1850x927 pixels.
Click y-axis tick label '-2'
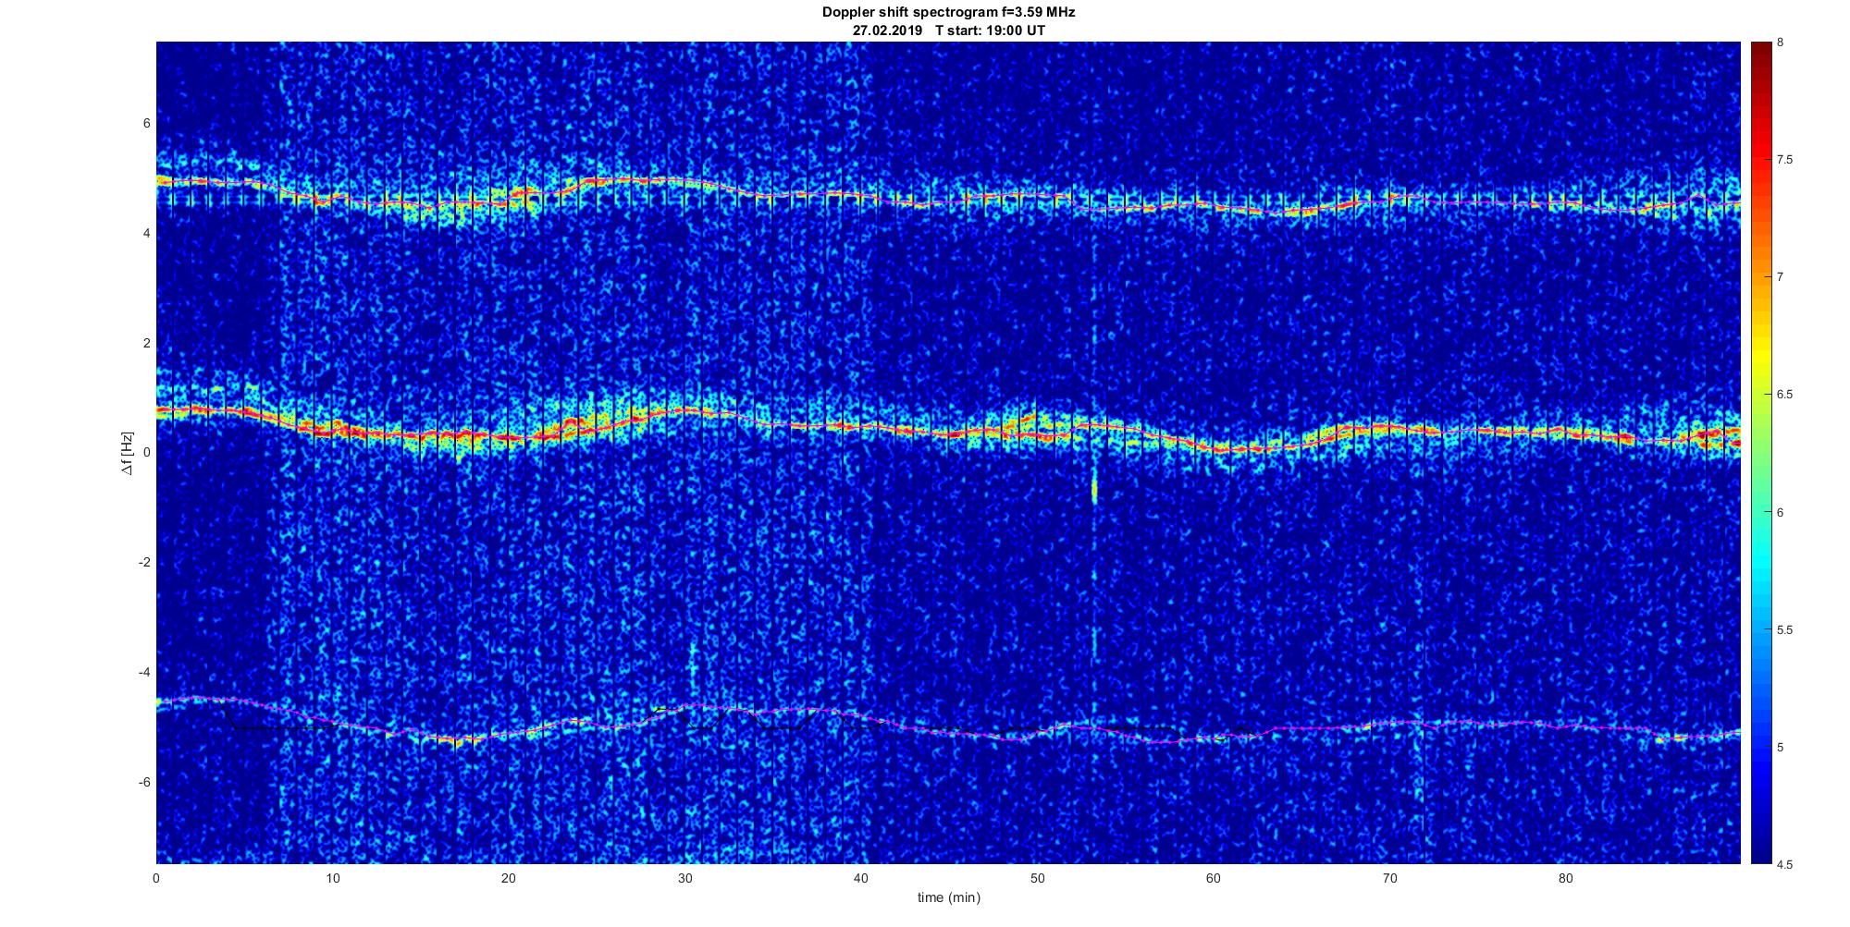pyautogui.click(x=144, y=563)
